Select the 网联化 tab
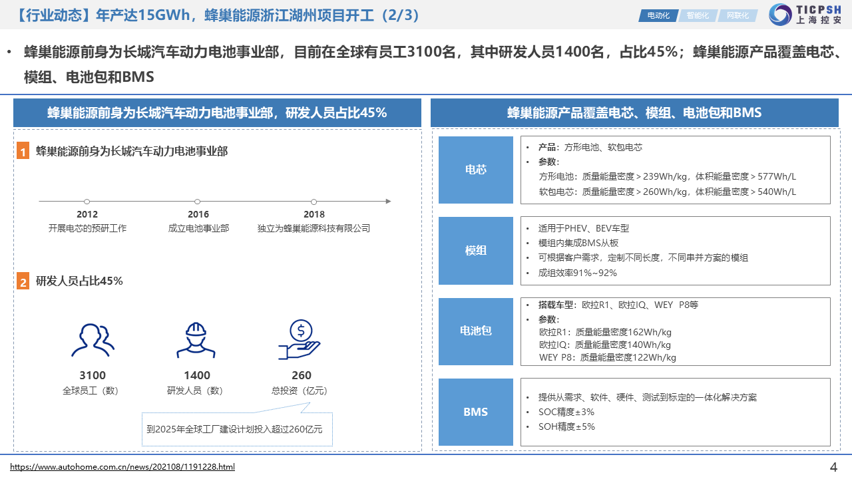The width and height of the screenshot is (852, 479). point(738,15)
